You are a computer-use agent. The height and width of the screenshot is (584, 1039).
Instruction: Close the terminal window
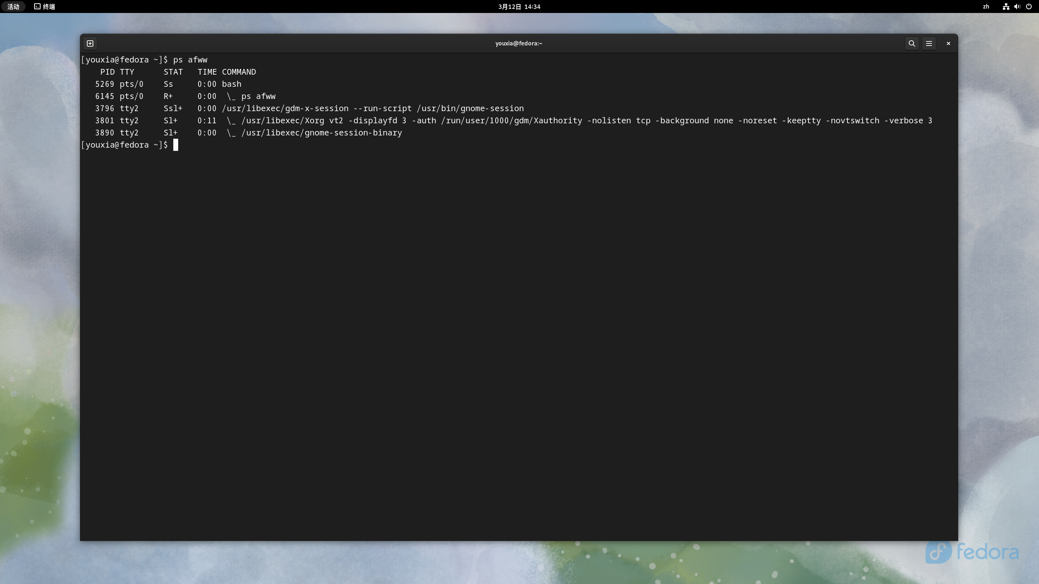pyautogui.click(x=948, y=43)
